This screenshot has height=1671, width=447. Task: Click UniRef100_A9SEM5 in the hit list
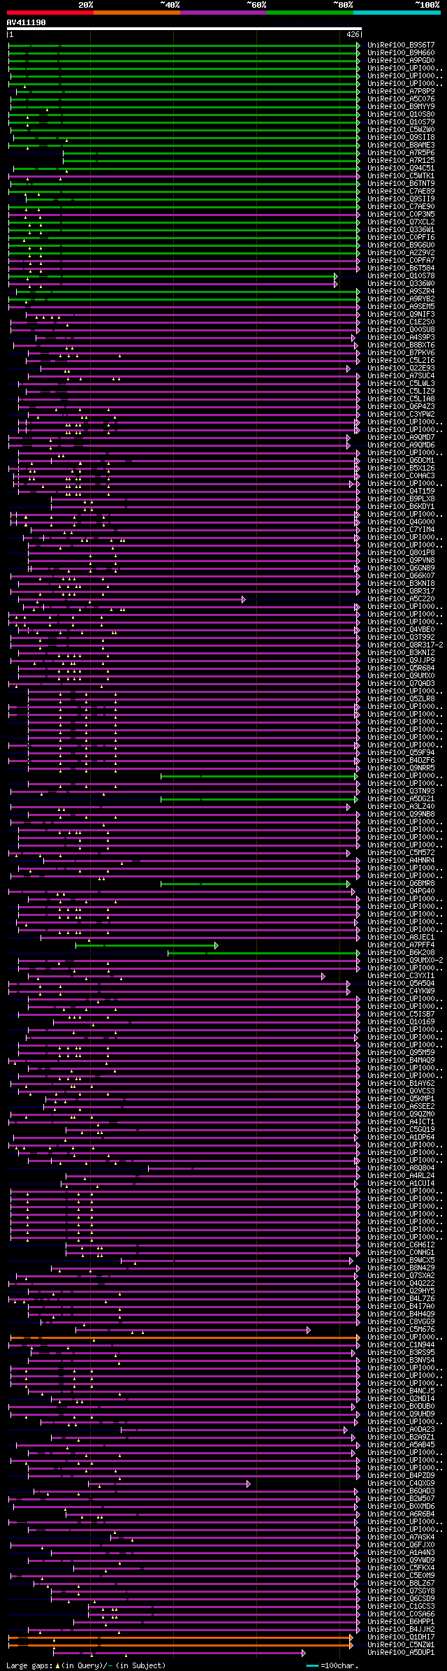401,306
